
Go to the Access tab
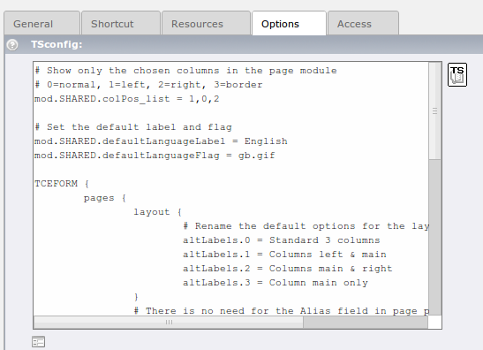pyautogui.click(x=363, y=24)
